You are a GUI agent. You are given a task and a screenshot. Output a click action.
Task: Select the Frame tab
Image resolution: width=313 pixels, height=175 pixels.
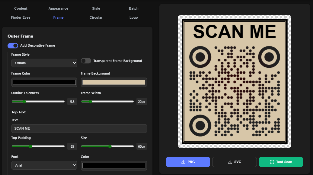coord(58,17)
